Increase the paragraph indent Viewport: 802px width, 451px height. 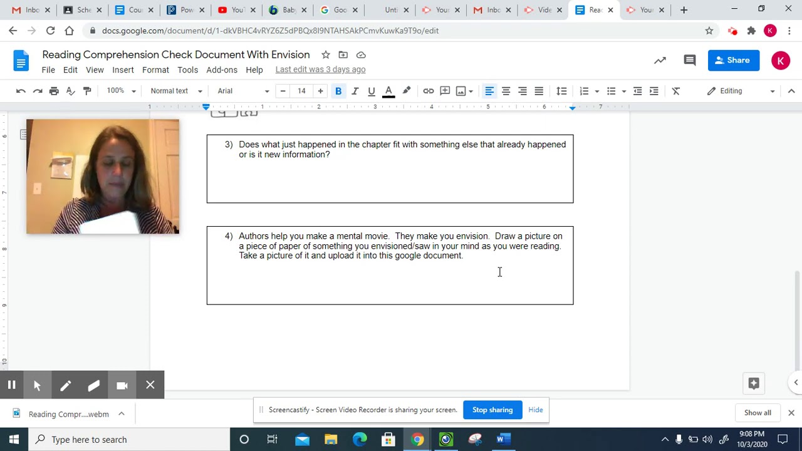click(654, 91)
